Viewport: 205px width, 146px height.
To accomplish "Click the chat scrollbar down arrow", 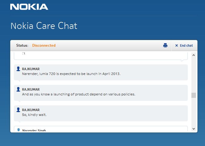I will [x=194, y=129].
